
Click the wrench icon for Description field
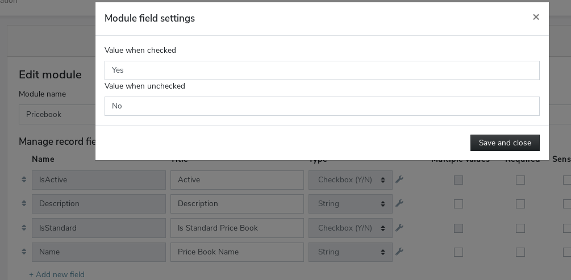point(399,203)
